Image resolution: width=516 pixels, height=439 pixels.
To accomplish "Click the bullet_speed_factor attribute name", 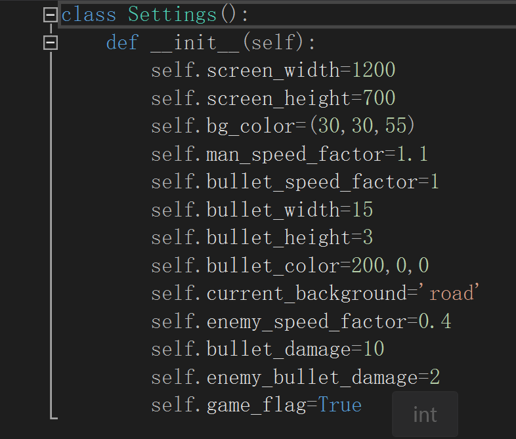I will tap(312, 182).
